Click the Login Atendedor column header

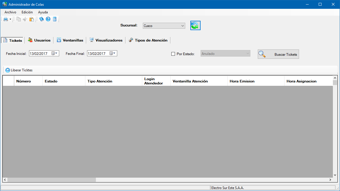[x=156, y=81]
